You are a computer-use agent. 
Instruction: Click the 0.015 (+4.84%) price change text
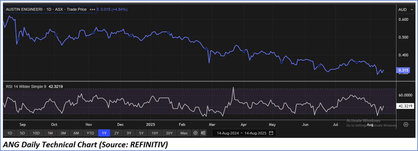(113, 10)
